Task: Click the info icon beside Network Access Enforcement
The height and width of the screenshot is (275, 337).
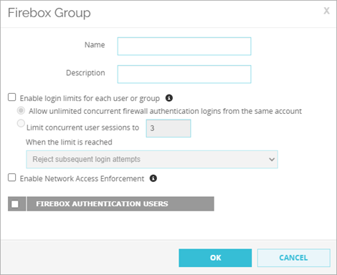Action: point(153,178)
